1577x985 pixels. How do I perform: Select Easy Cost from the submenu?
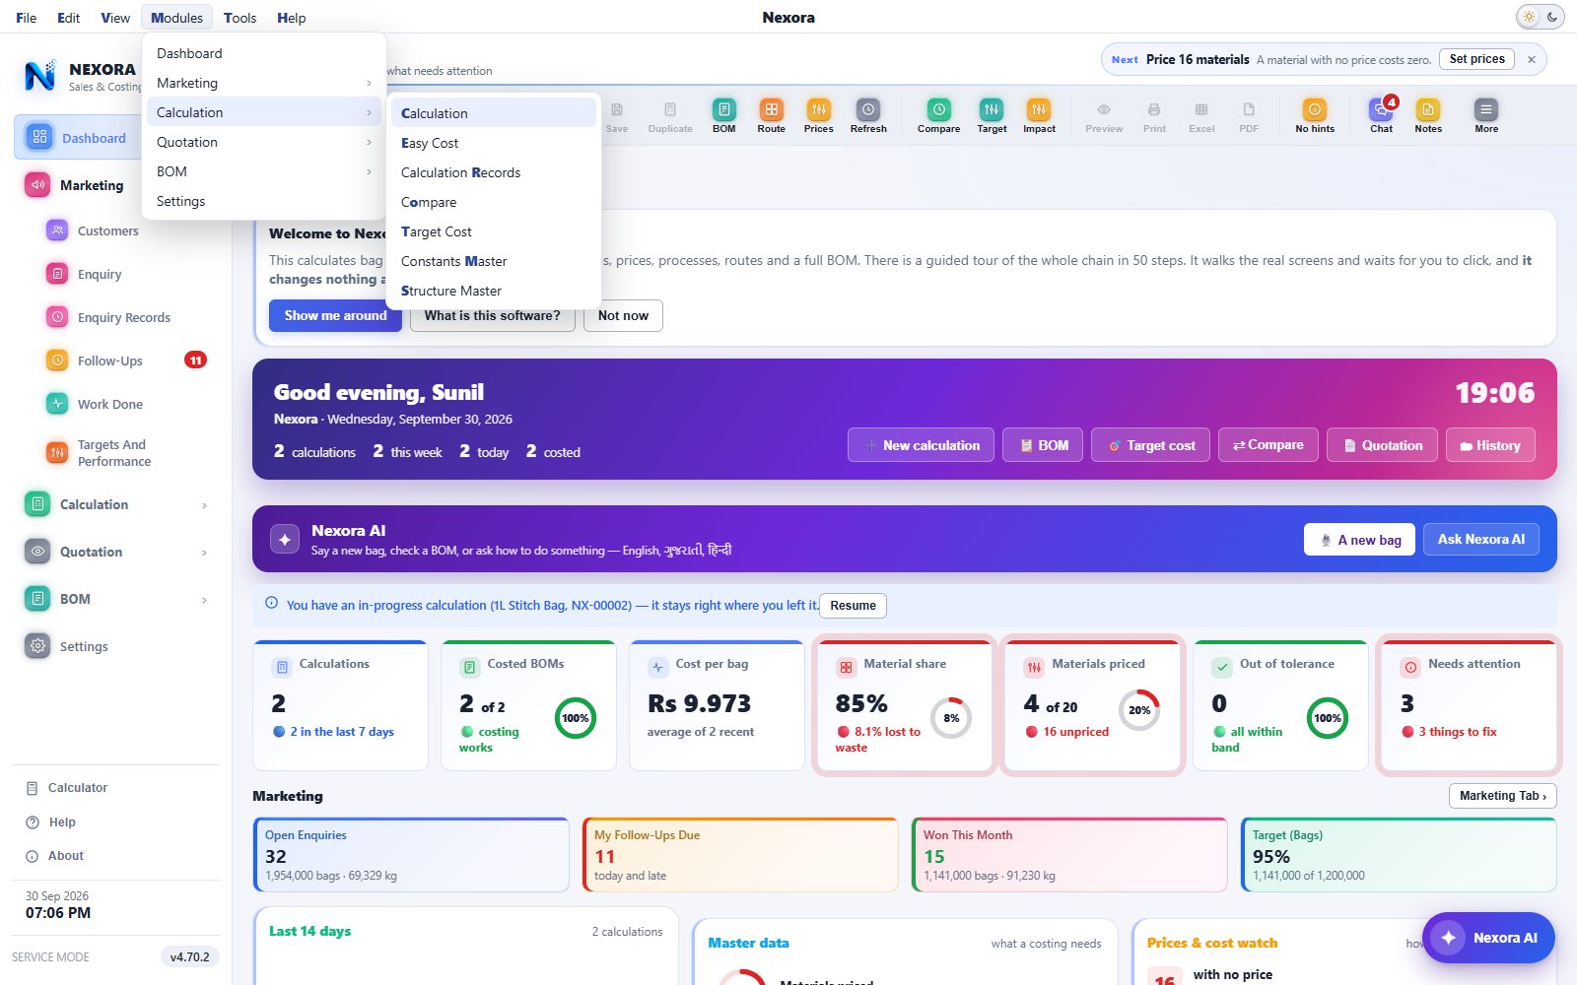coord(494,143)
